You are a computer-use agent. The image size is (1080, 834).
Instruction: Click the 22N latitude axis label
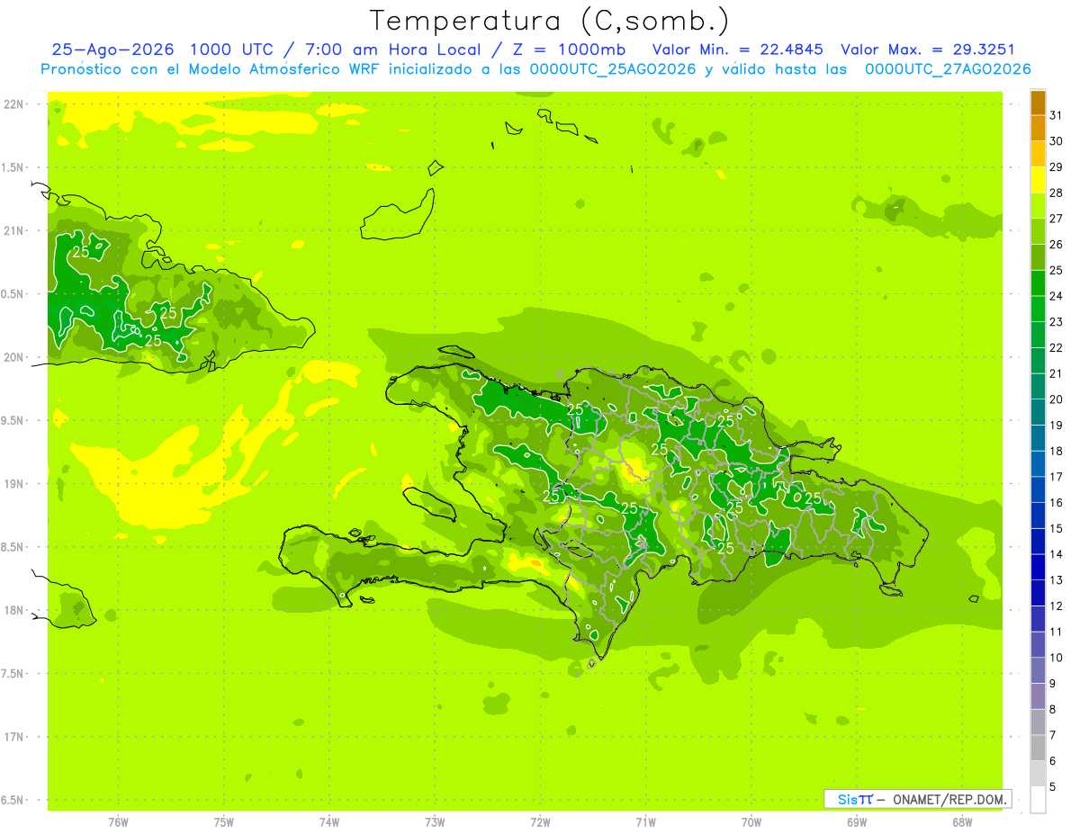point(14,104)
